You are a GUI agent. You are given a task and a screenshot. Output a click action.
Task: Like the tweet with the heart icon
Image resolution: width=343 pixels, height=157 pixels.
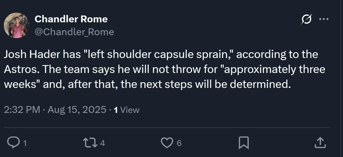point(167,143)
